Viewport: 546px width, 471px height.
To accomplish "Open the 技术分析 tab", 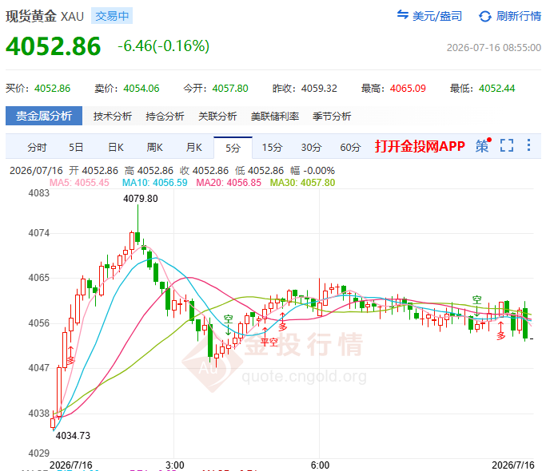I will pos(113,117).
